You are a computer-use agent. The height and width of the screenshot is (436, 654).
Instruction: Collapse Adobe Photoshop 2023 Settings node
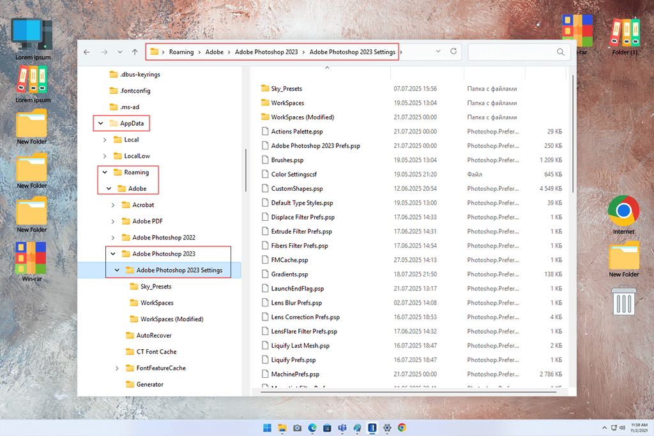[118, 270]
